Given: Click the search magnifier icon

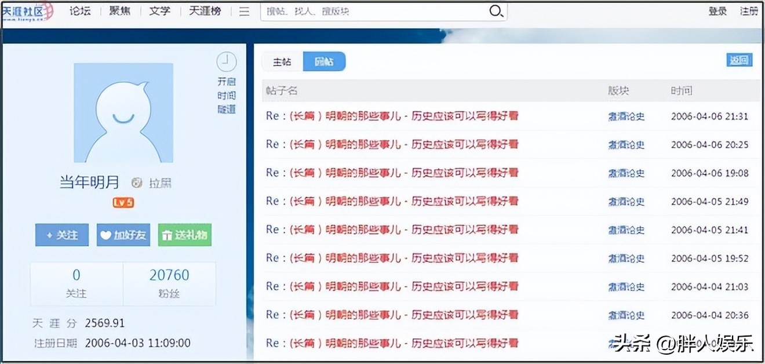Looking at the screenshot, I should tap(496, 12).
